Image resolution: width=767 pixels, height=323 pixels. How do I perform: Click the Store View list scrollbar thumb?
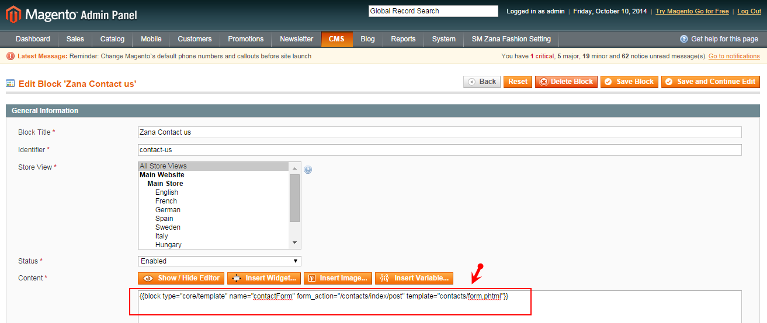click(294, 198)
